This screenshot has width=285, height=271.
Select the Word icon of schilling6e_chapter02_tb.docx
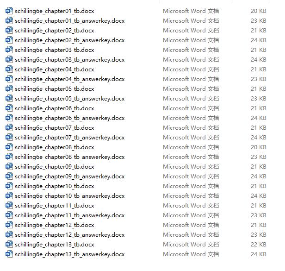pyautogui.click(x=9, y=31)
